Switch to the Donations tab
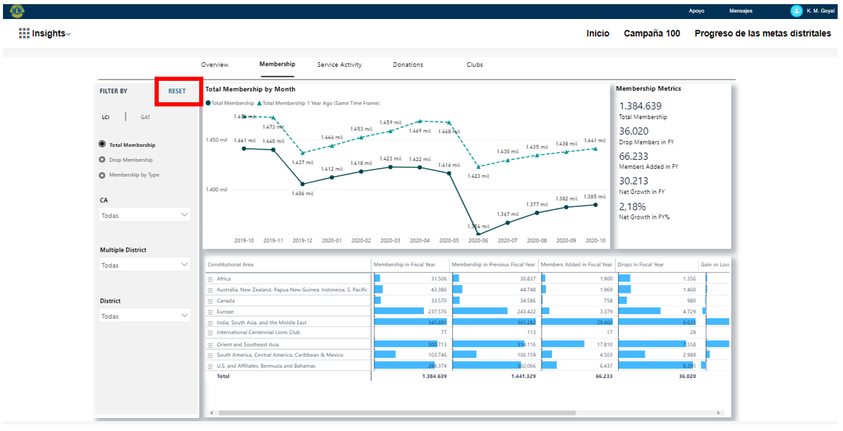Viewport: 843px width, 431px height. [408, 65]
